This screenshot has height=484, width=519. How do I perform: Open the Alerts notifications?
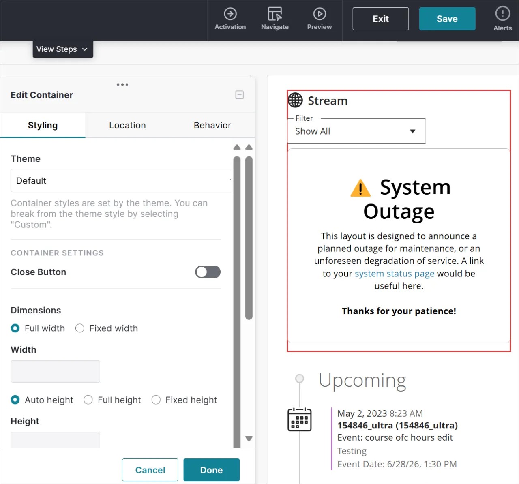pos(502,18)
